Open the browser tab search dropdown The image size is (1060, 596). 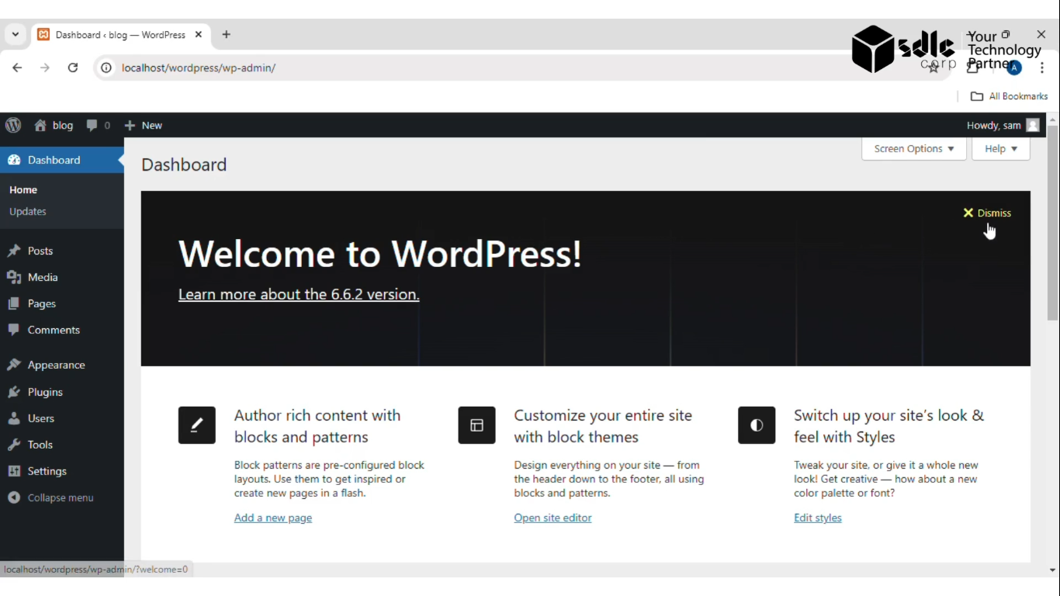[15, 35]
